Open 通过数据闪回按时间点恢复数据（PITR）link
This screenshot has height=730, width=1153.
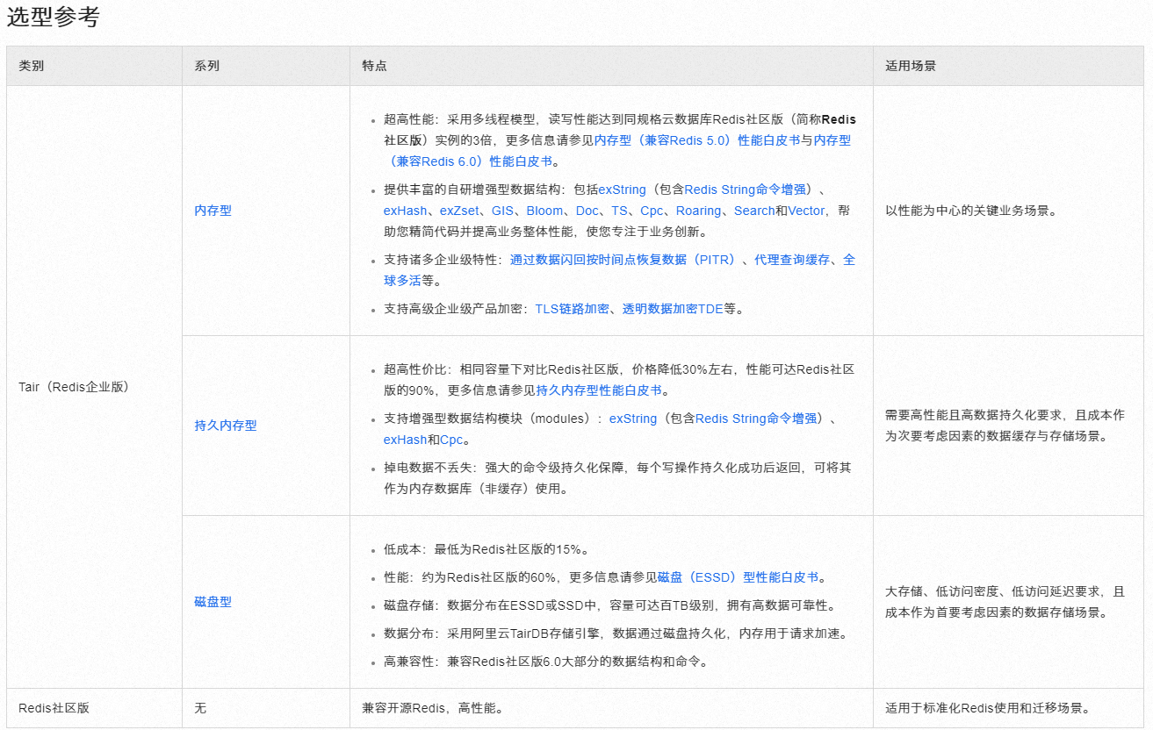tap(625, 260)
